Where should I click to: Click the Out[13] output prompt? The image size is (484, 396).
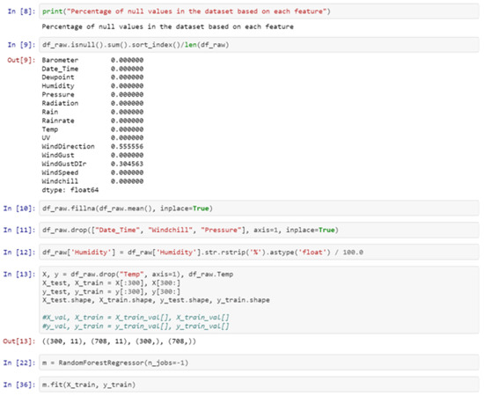[x=19, y=341]
